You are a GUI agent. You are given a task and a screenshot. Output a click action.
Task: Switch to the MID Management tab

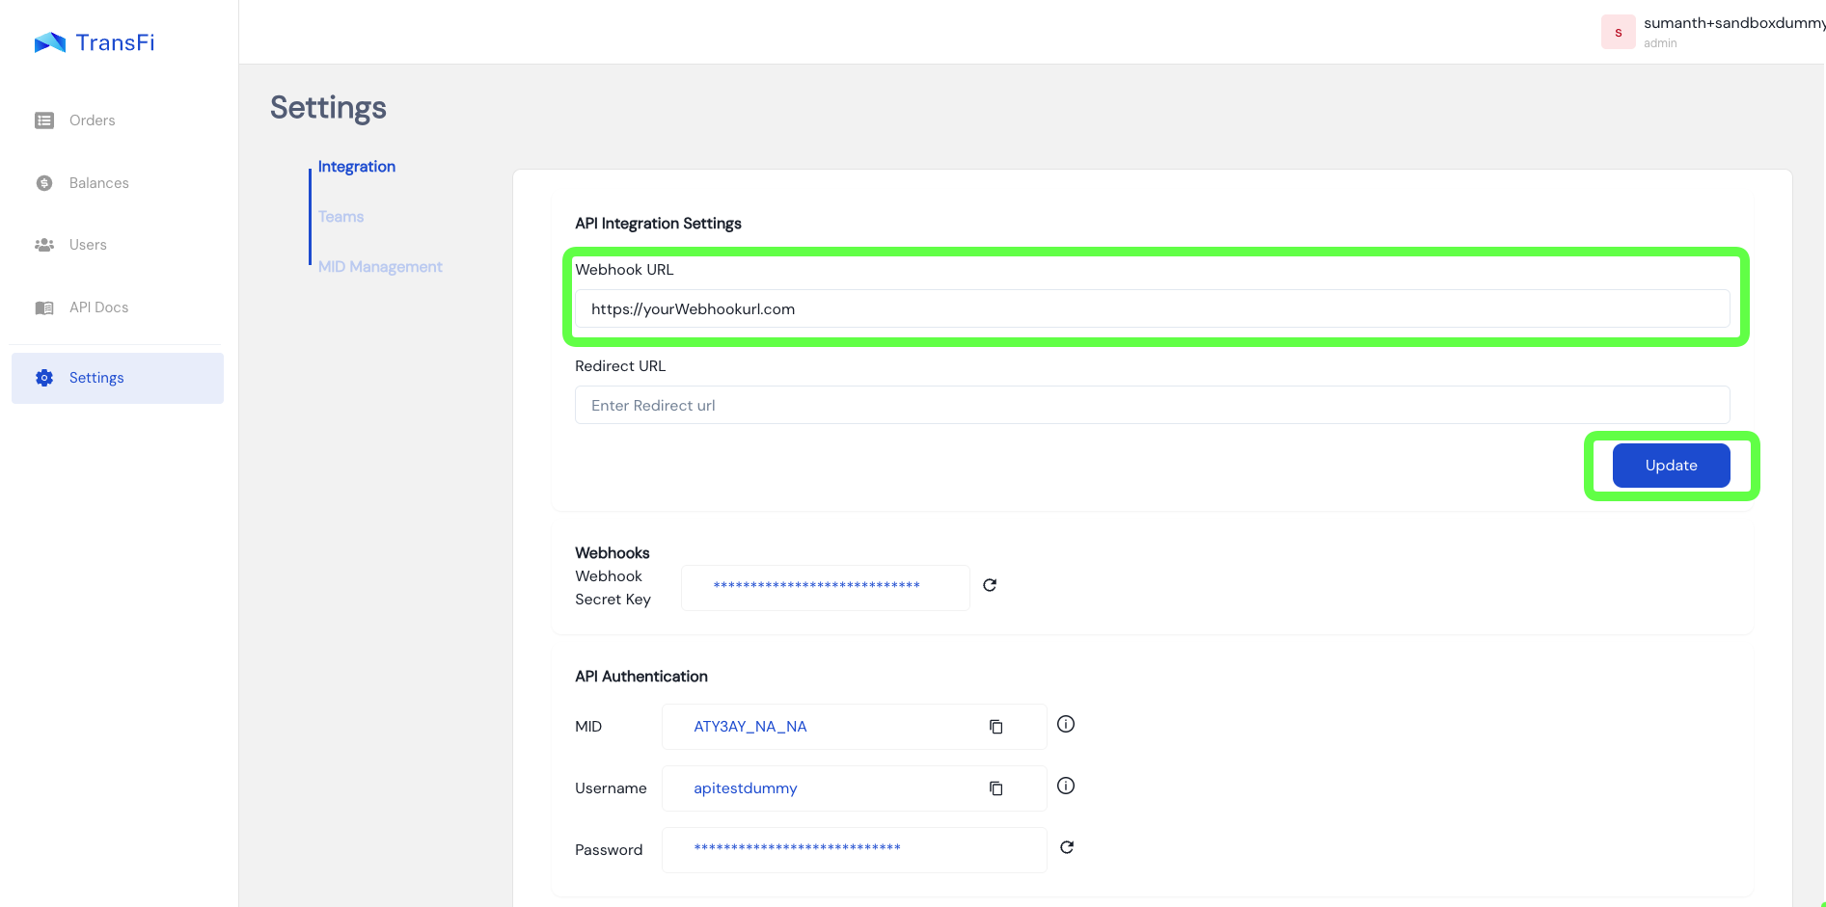click(380, 267)
